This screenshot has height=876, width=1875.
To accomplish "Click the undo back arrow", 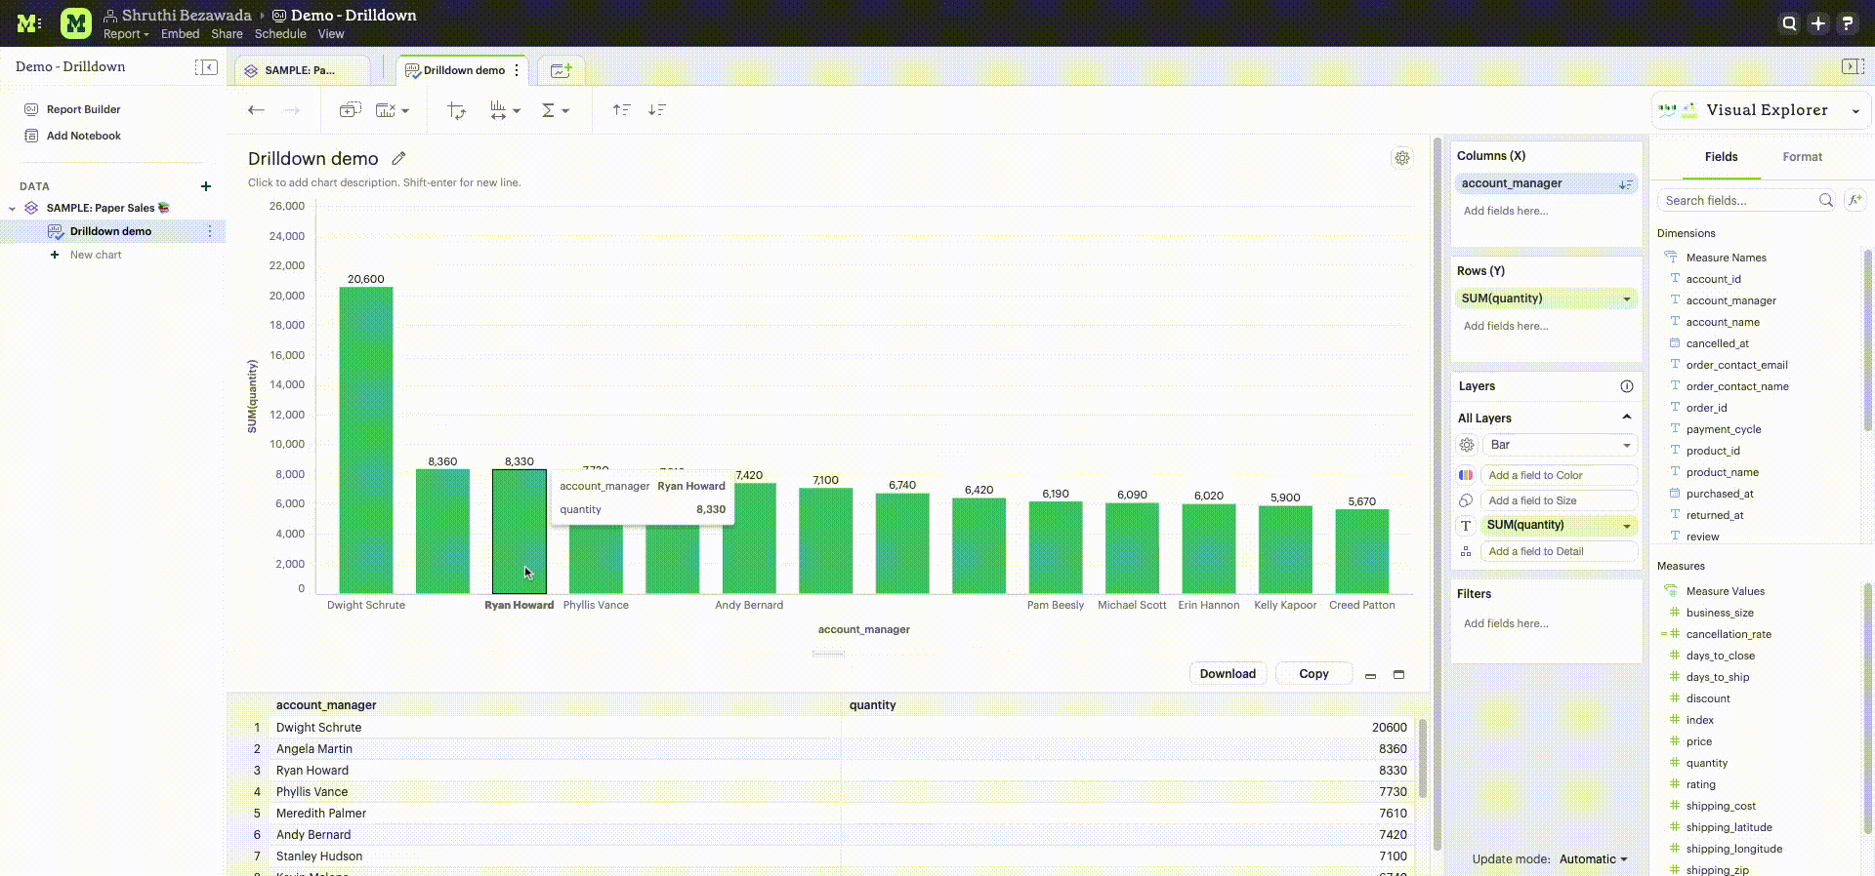I will coord(256,110).
